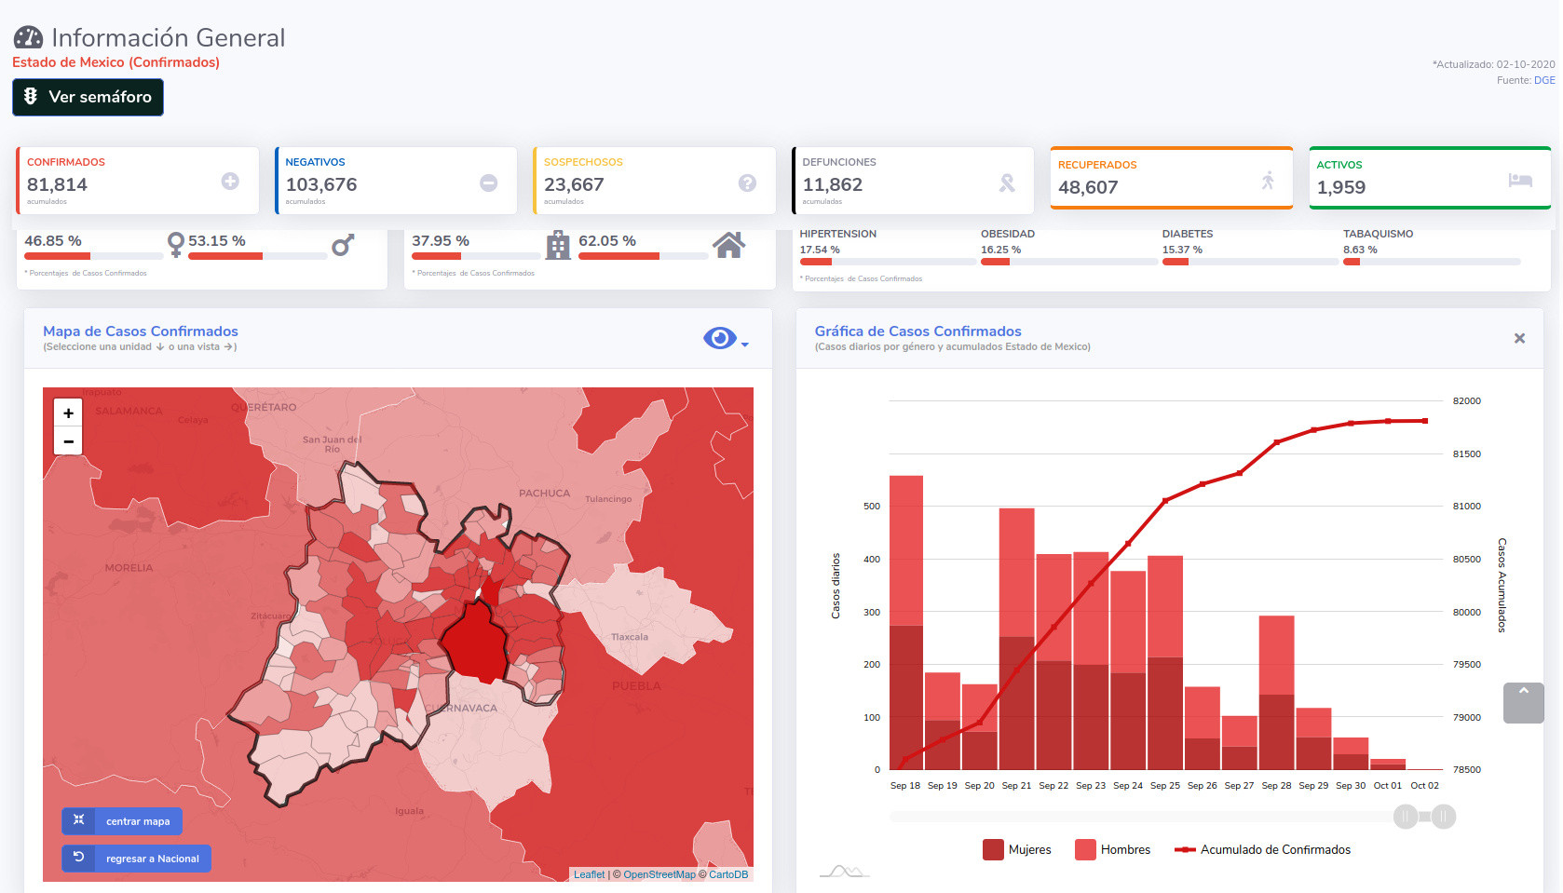Screen dimensions: 1563x893
Task: Click the 46.85 % female percentage bar
Action: [x=93, y=256]
